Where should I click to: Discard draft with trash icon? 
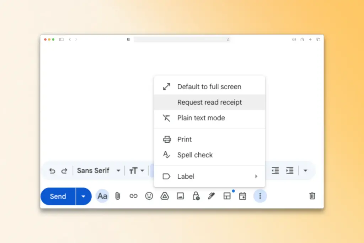[312, 196]
